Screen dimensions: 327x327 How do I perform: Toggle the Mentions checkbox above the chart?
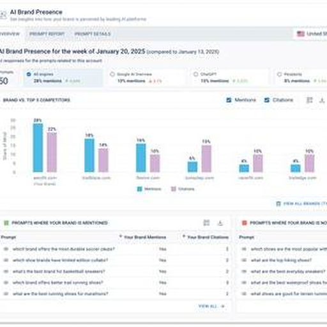tap(229, 100)
